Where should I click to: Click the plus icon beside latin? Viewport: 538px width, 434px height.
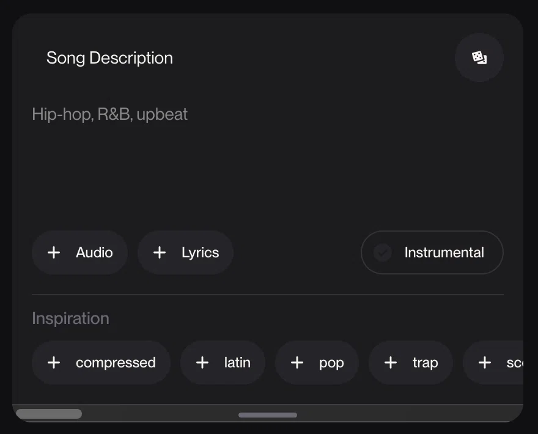click(x=202, y=362)
